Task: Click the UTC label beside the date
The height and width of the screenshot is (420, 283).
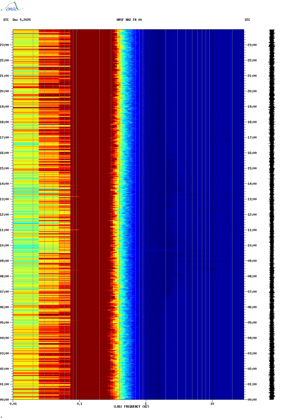Action: (x=6, y=20)
